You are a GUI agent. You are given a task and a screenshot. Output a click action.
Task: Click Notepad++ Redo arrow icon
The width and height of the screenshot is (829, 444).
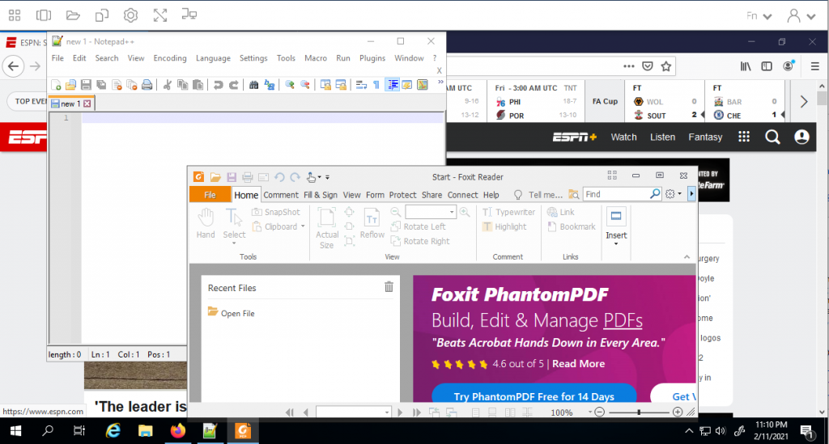pyautogui.click(x=233, y=84)
